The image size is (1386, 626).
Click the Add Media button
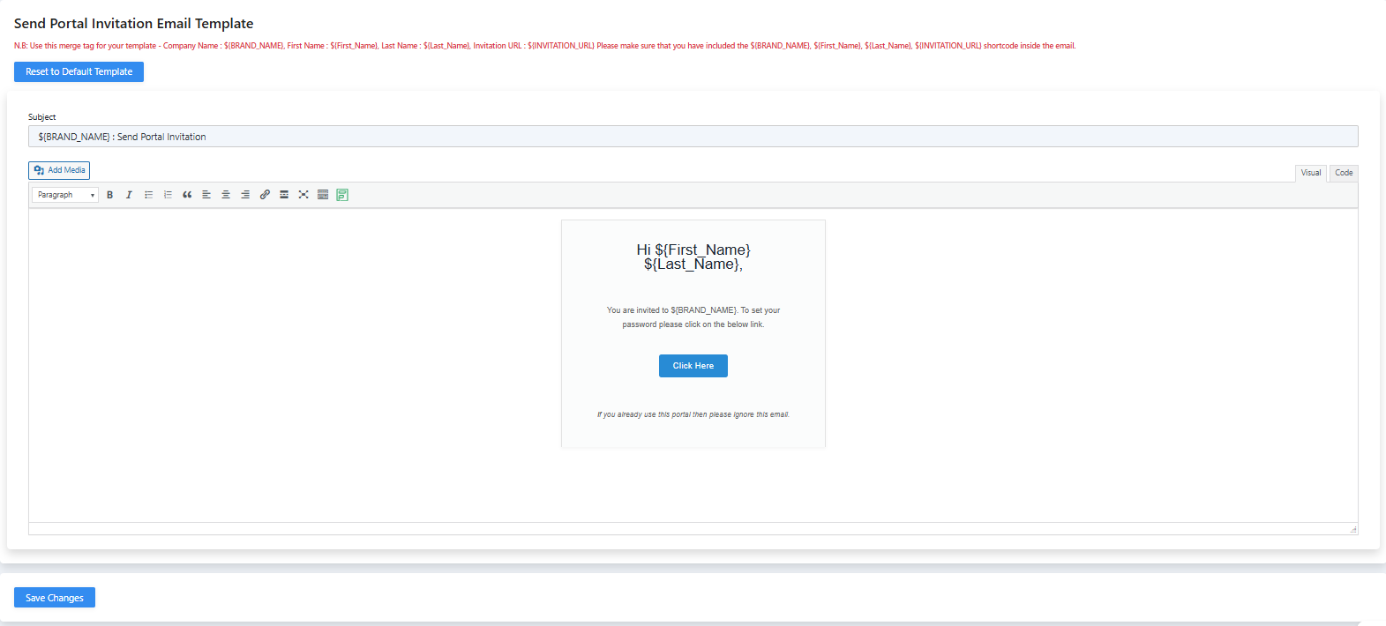click(x=59, y=170)
